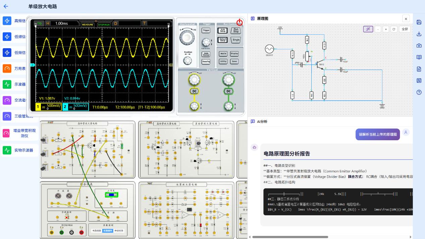The height and width of the screenshot is (239, 425).
Task: Click the DDS1T signal source symbol in schematic
Action: [x=269, y=49]
